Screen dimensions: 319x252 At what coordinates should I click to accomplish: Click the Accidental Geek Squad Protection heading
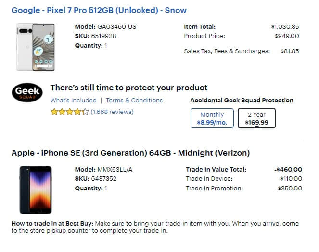point(242,101)
